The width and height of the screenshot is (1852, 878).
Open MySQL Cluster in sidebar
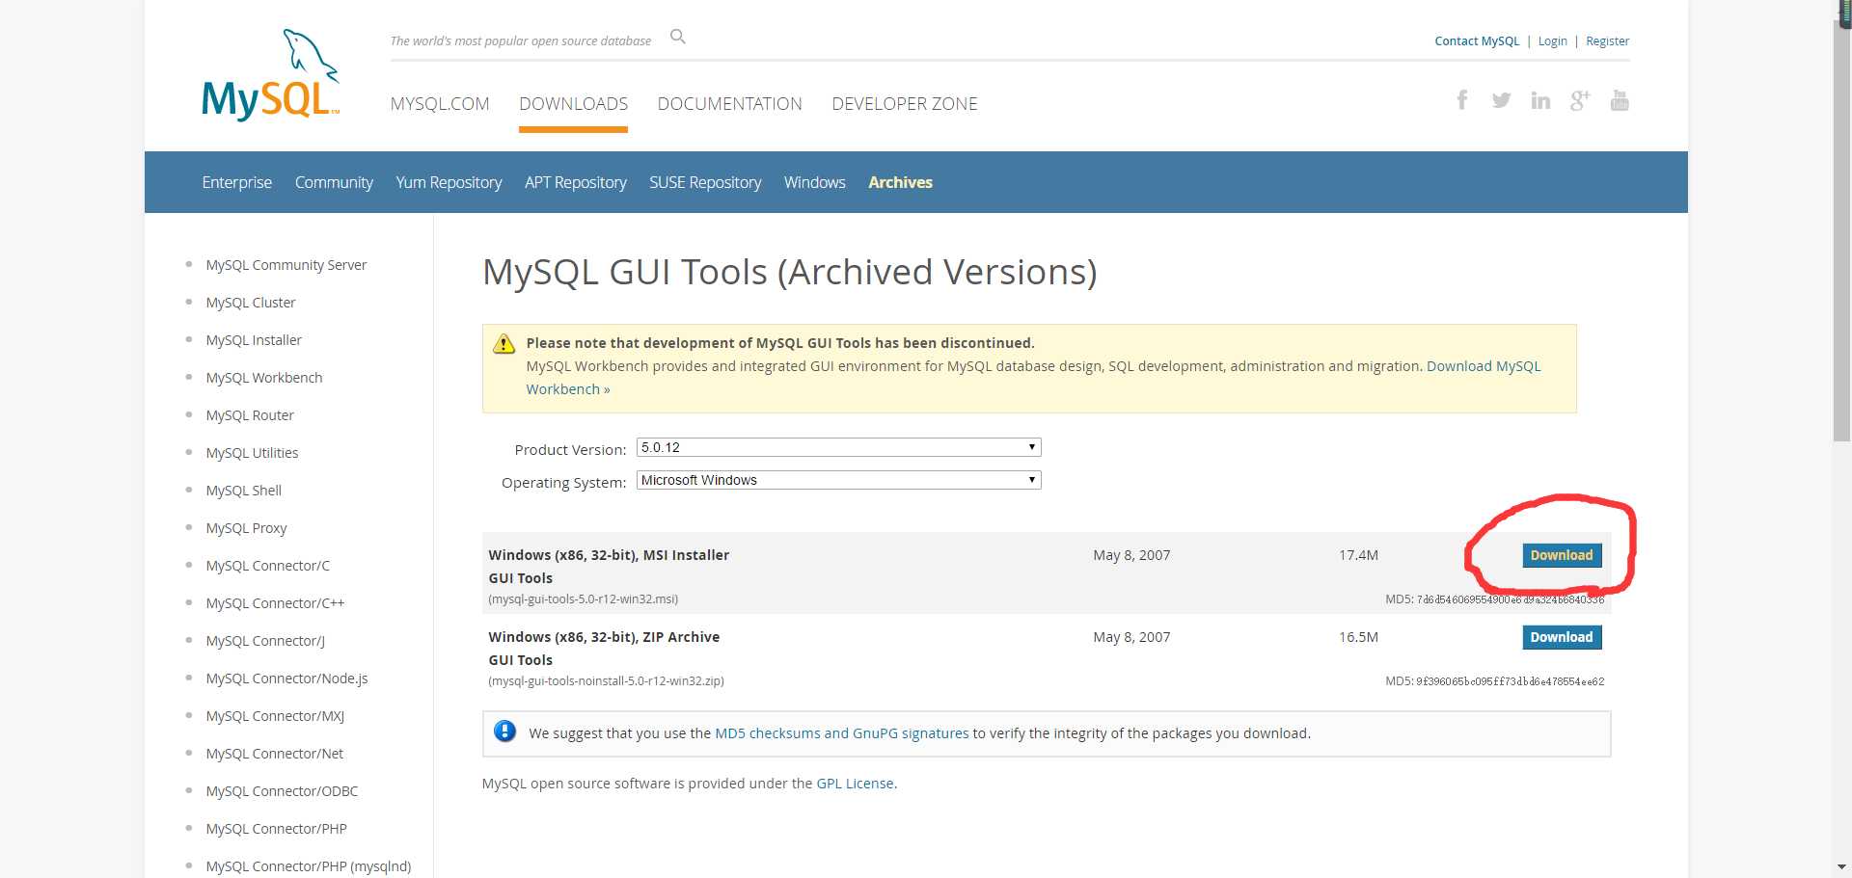[250, 303]
